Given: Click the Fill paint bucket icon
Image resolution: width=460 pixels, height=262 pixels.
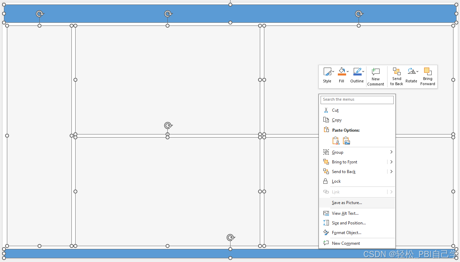Looking at the screenshot, I should point(342,72).
